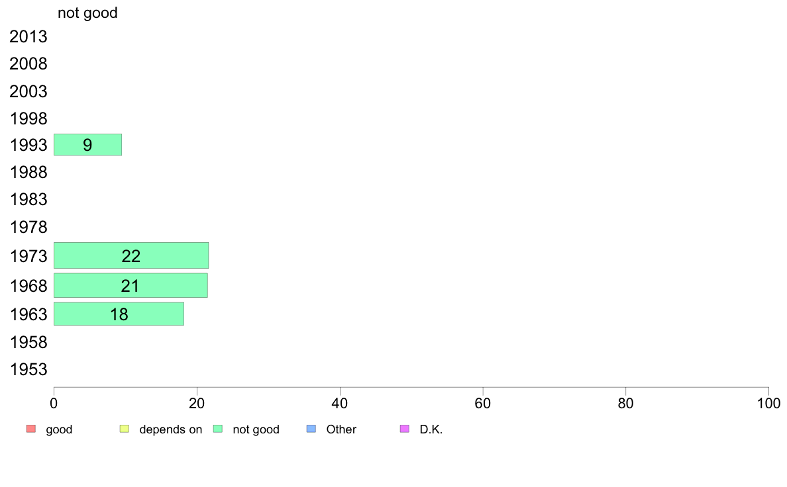This screenshot has width=787, height=487.
Task: Click the 2013 year label
Action: pyautogui.click(x=28, y=36)
